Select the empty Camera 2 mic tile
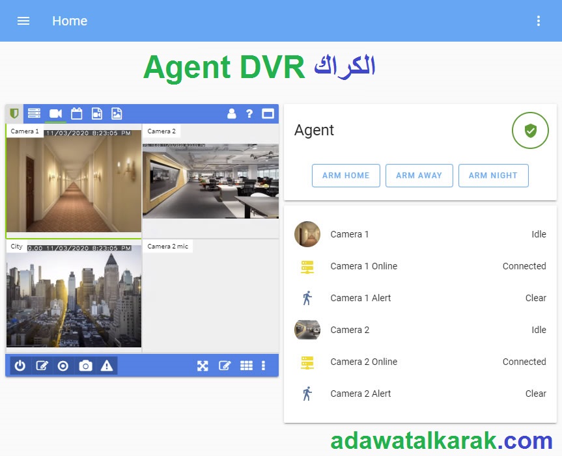 [211, 297]
